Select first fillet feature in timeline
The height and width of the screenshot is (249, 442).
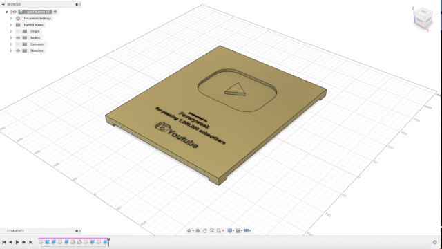click(73, 242)
